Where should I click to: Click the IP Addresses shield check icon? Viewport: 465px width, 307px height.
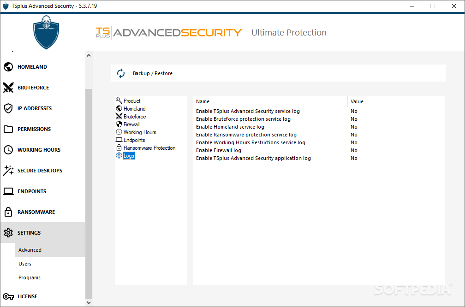(x=8, y=108)
